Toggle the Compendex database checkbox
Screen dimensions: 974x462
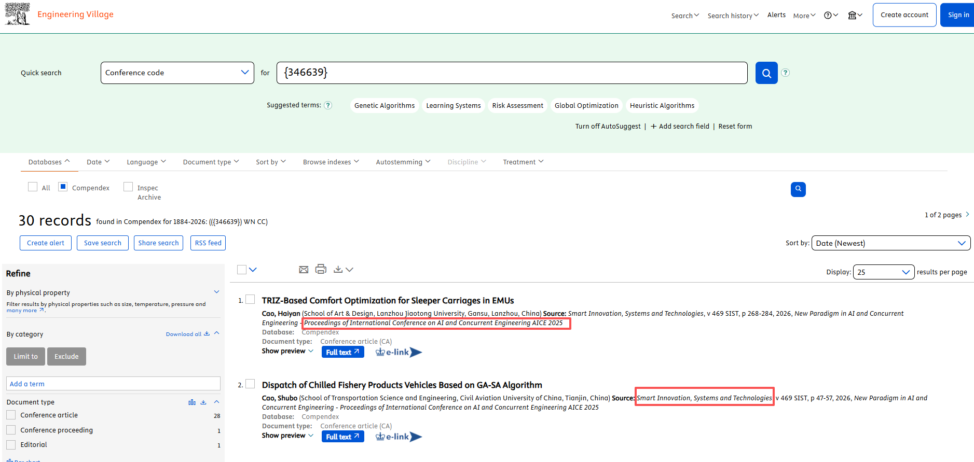coord(63,187)
